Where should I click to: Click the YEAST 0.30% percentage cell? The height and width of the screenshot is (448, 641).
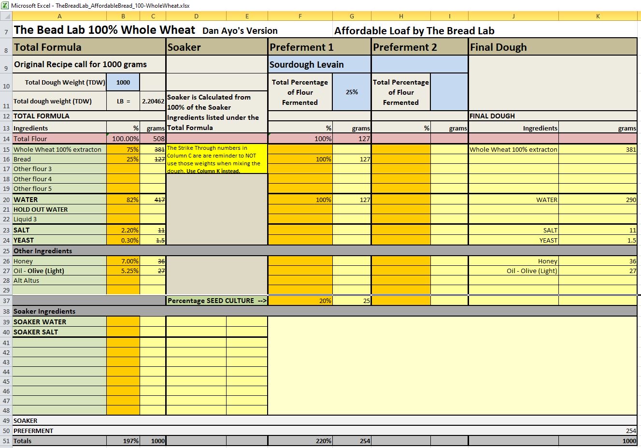coord(123,240)
